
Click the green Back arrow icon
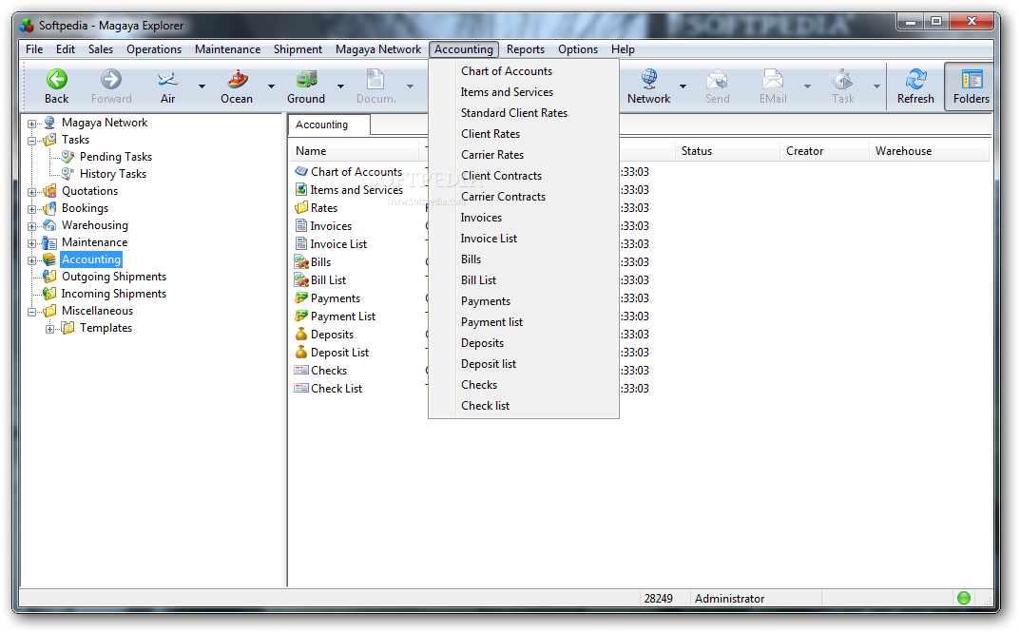pyautogui.click(x=57, y=80)
